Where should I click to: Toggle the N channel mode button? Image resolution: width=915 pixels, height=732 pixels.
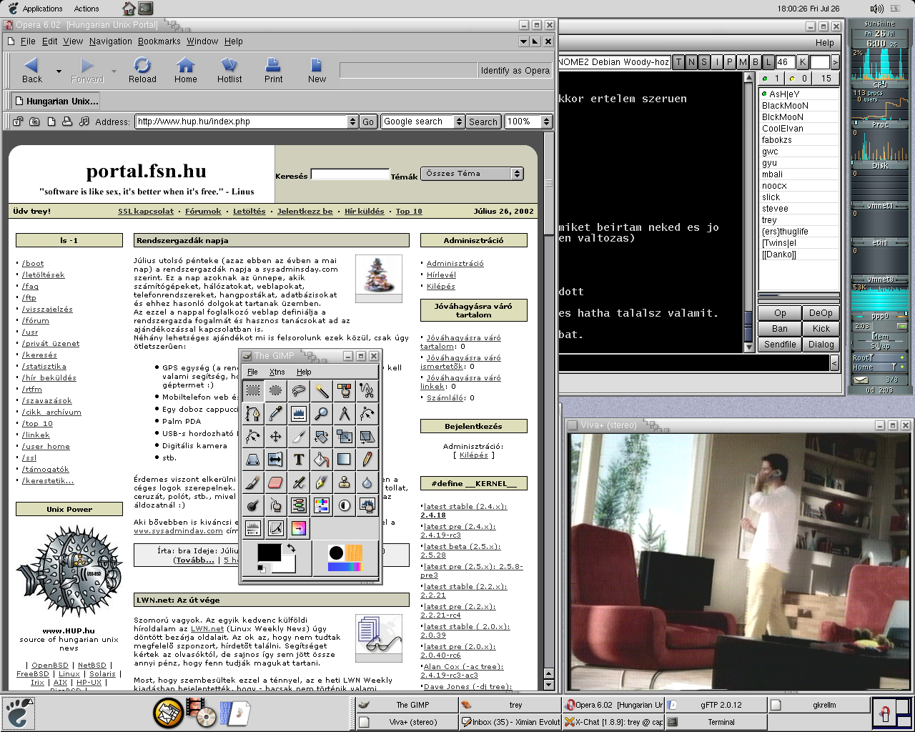691,62
